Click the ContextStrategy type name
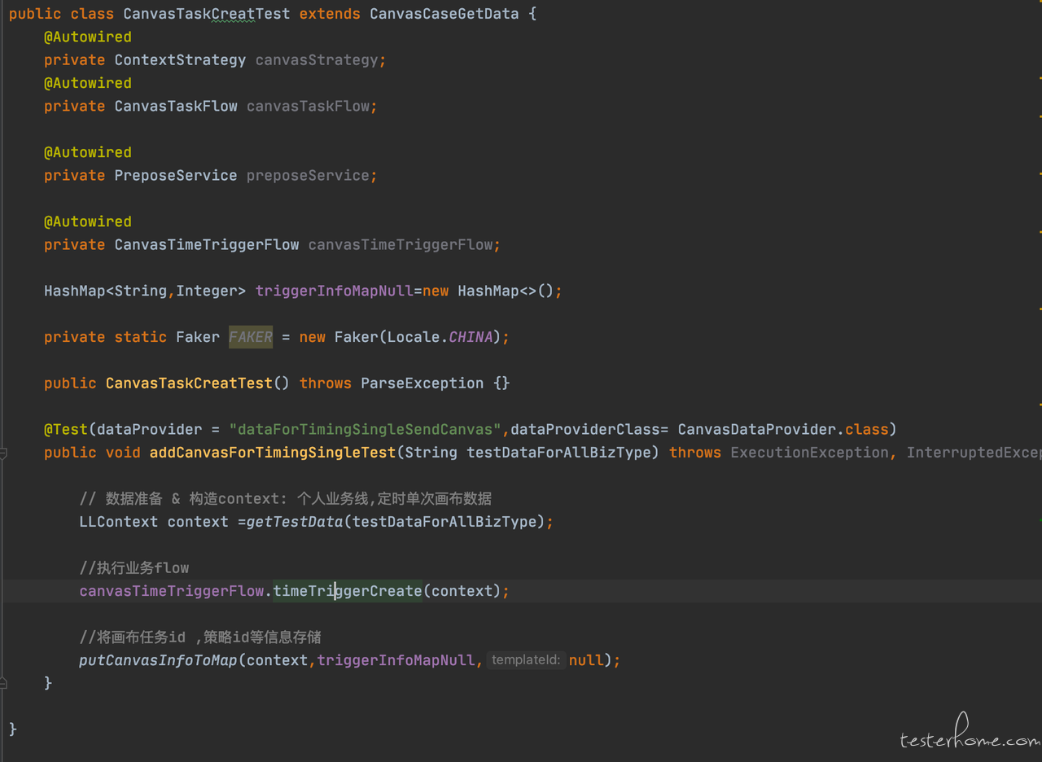Screen dimensions: 1042x762 pyautogui.click(x=180, y=60)
